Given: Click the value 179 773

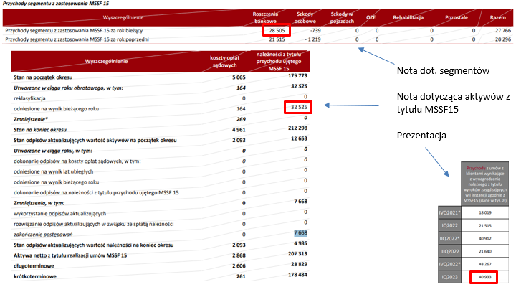Looking at the screenshot, I should pyautogui.click(x=298, y=76).
